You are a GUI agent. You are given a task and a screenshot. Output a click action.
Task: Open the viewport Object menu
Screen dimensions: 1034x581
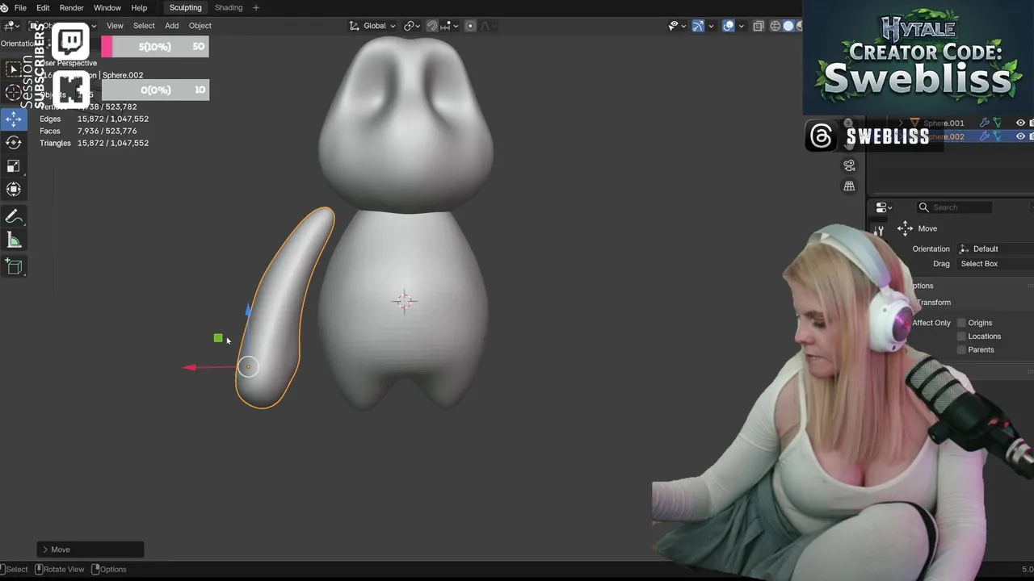pos(200,26)
